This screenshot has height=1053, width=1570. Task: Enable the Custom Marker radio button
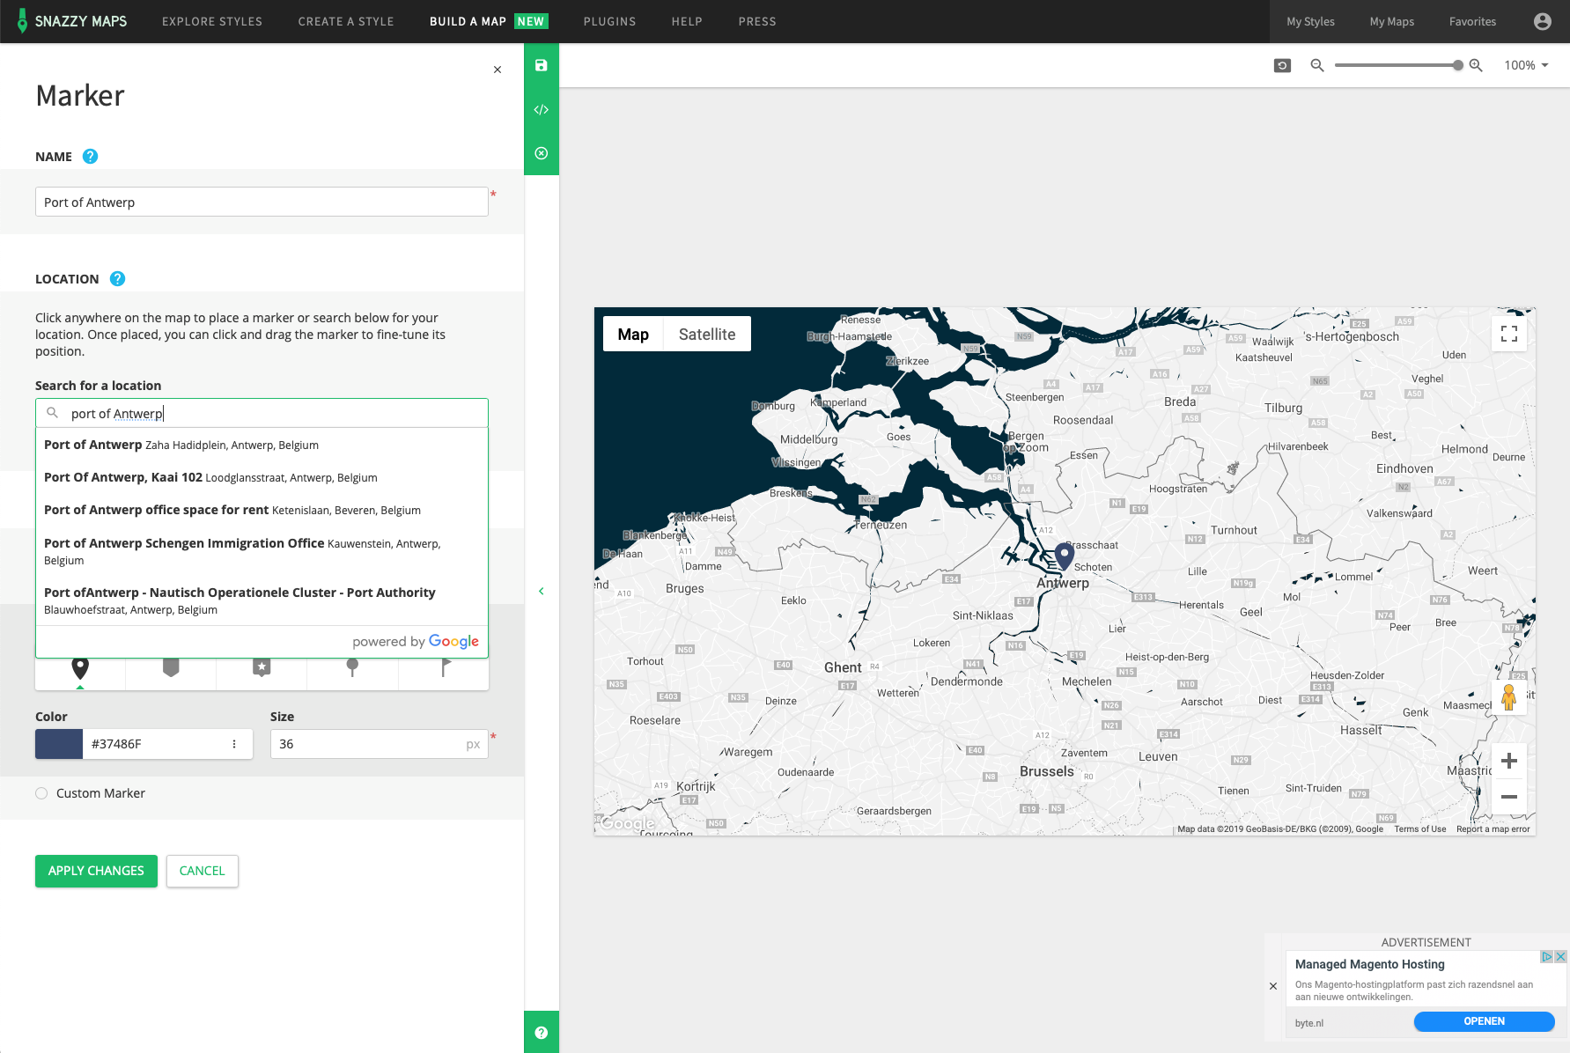[41, 793]
